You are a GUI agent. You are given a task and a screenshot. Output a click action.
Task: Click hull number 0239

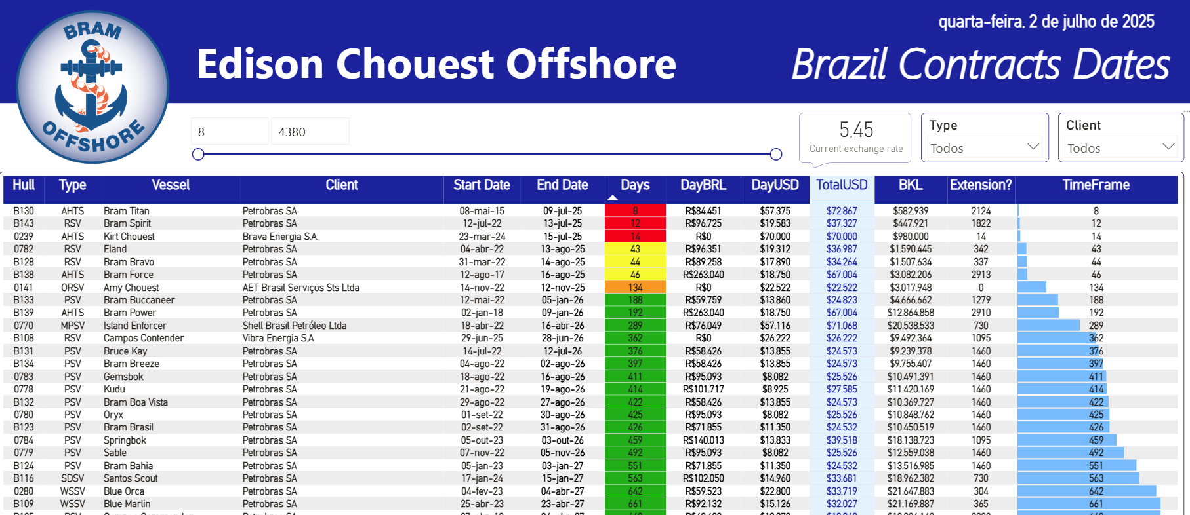[x=24, y=237]
